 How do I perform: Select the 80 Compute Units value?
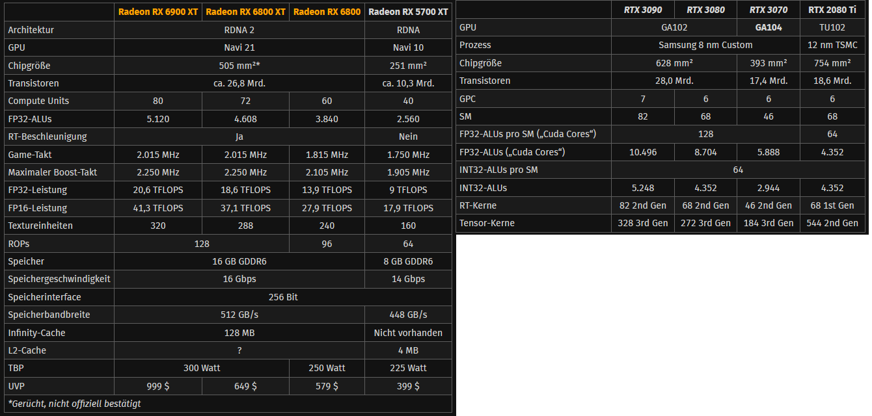[x=158, y=101]
